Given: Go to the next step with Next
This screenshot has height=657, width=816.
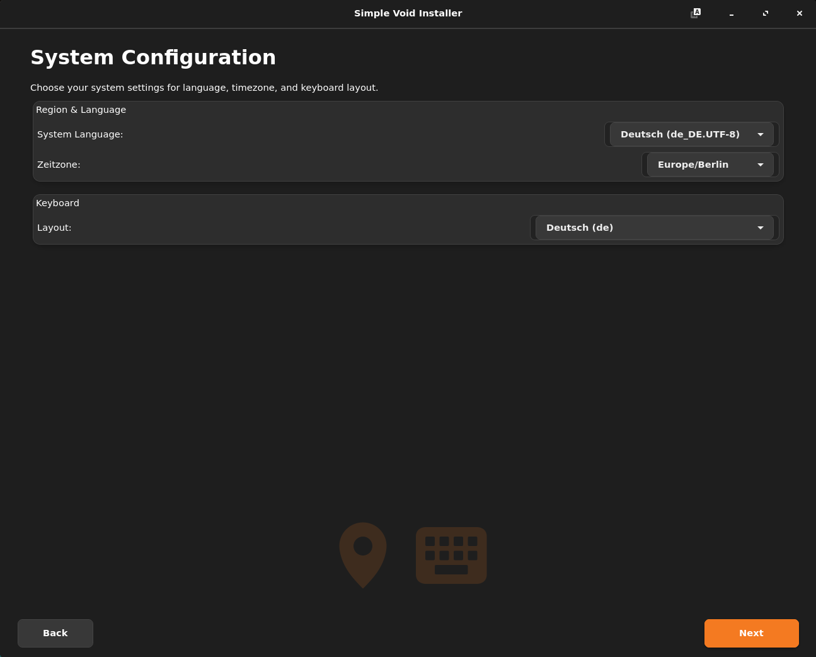Looking at the screenshot, I should pyautogui.click(x=751, y=633).
